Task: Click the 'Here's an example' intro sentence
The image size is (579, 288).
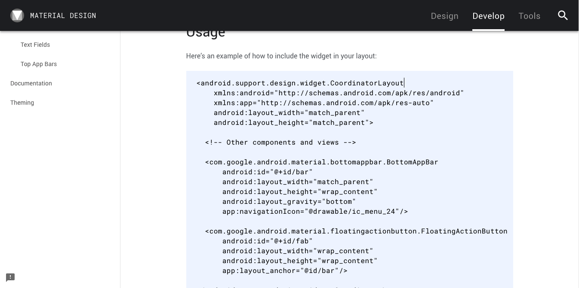Action: pyautogui.click(x=281, y=56)
